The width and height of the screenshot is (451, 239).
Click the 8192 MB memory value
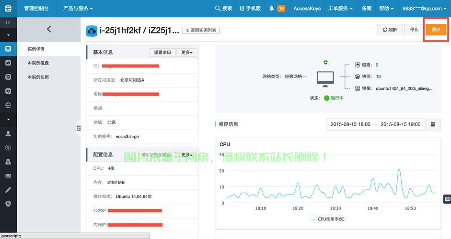116,182
